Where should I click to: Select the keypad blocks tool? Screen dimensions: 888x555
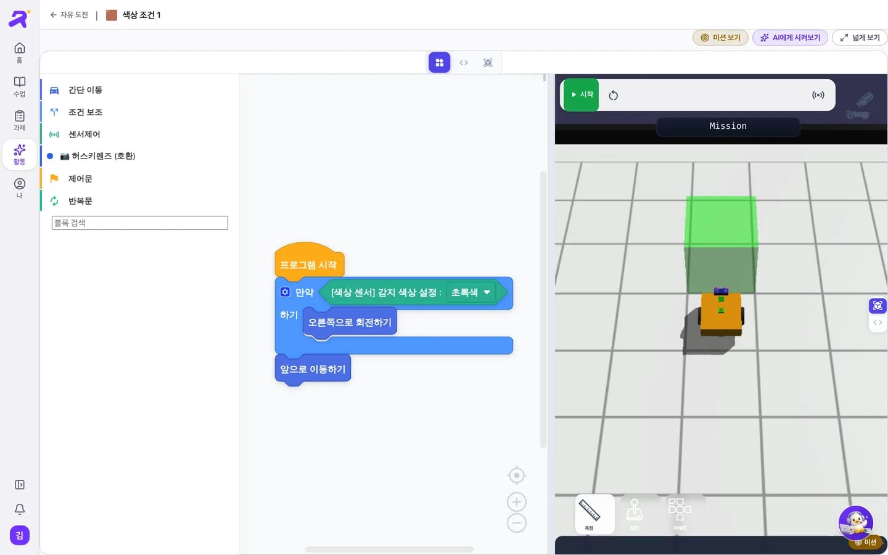(x=680, y=514)
